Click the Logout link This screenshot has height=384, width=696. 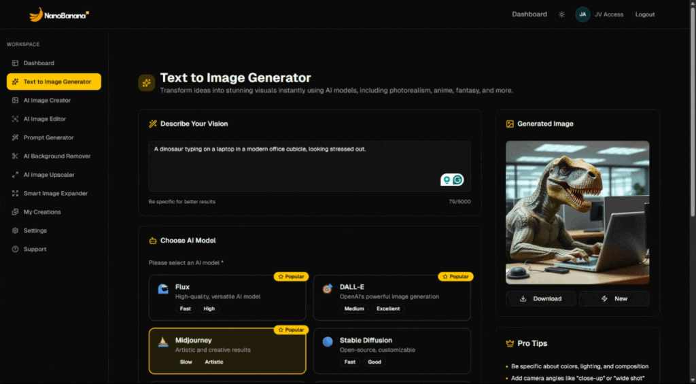pyautogui.click(x=644, y=14)
